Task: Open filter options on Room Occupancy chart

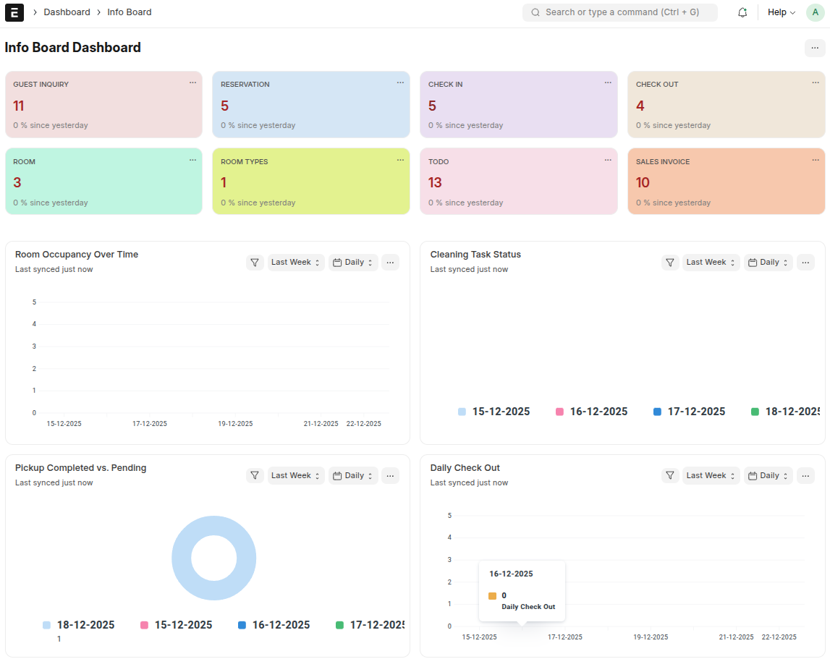Action: 254,262
